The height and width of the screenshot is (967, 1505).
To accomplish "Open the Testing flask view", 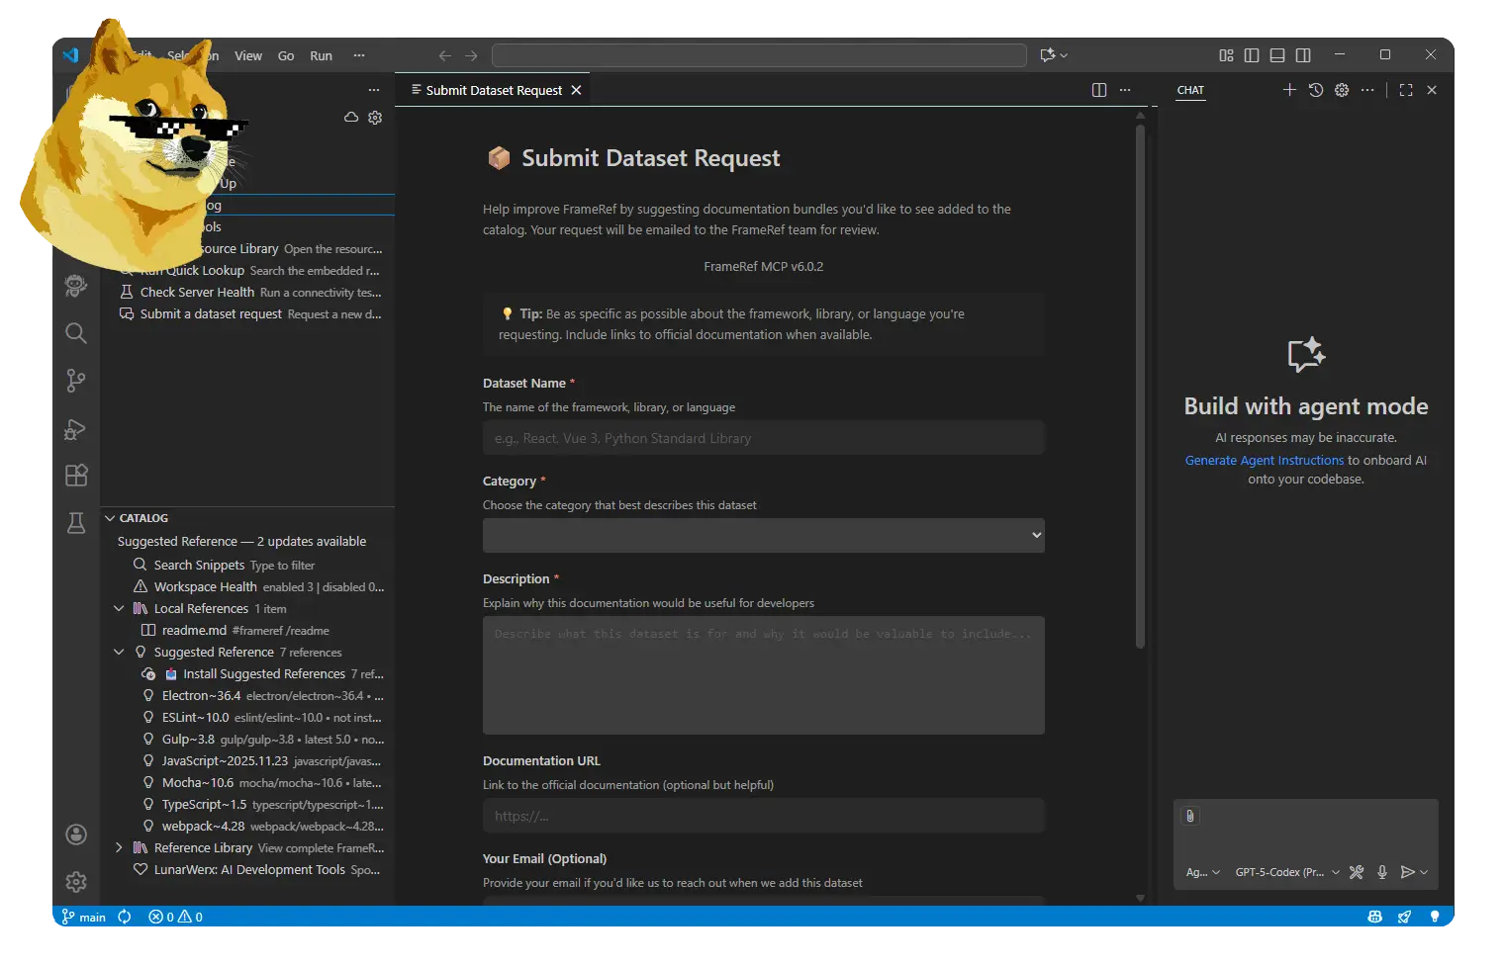I will pos(76,523).
